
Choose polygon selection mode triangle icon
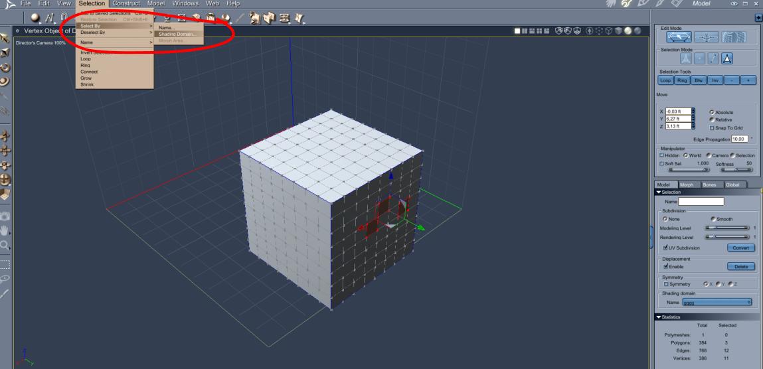(x=727, y=59)
